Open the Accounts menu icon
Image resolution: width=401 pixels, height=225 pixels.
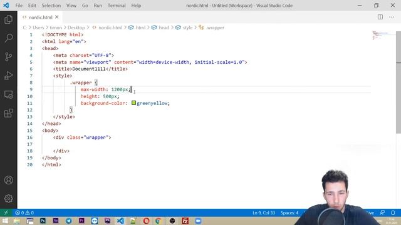click(x=8, y=180)
